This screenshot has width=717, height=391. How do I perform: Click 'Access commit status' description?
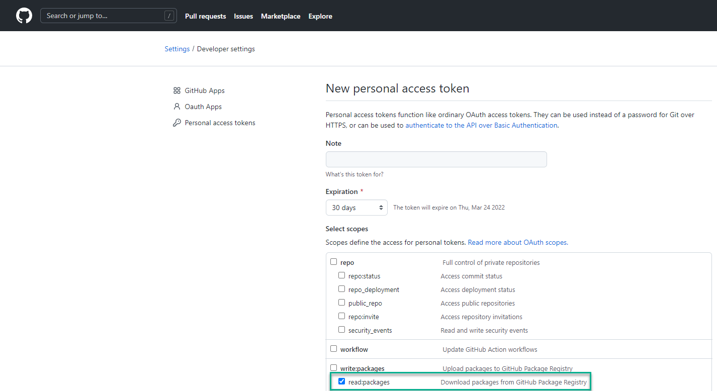point(471,276)
